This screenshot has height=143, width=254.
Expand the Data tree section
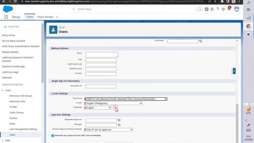(3, 140)
